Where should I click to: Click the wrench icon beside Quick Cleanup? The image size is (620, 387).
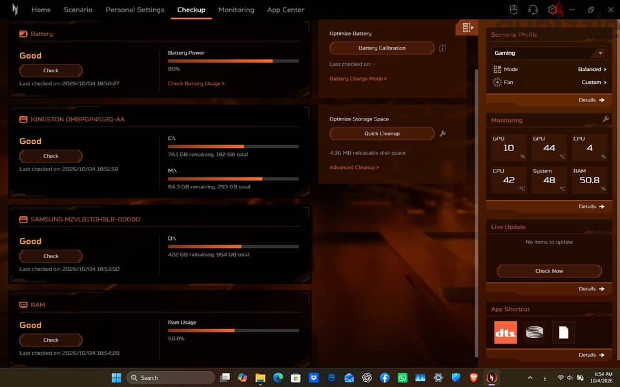pyautogui.click(x=442, y=134)
